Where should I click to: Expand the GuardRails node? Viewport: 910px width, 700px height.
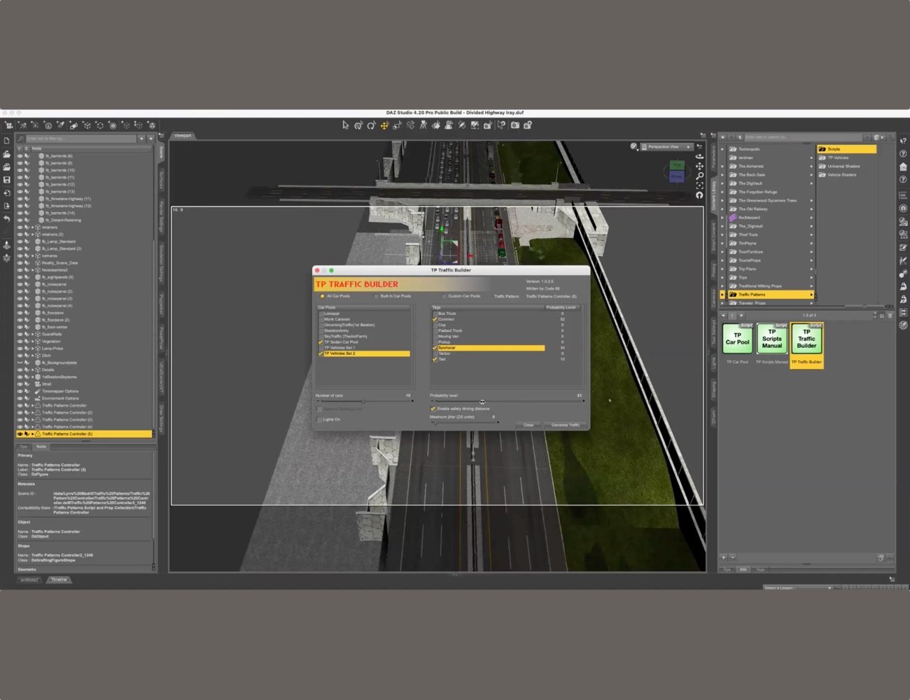(x=32, y=335)
